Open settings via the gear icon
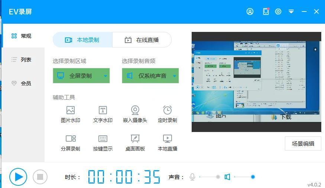 pyautogui.click(x=278, y=11)
